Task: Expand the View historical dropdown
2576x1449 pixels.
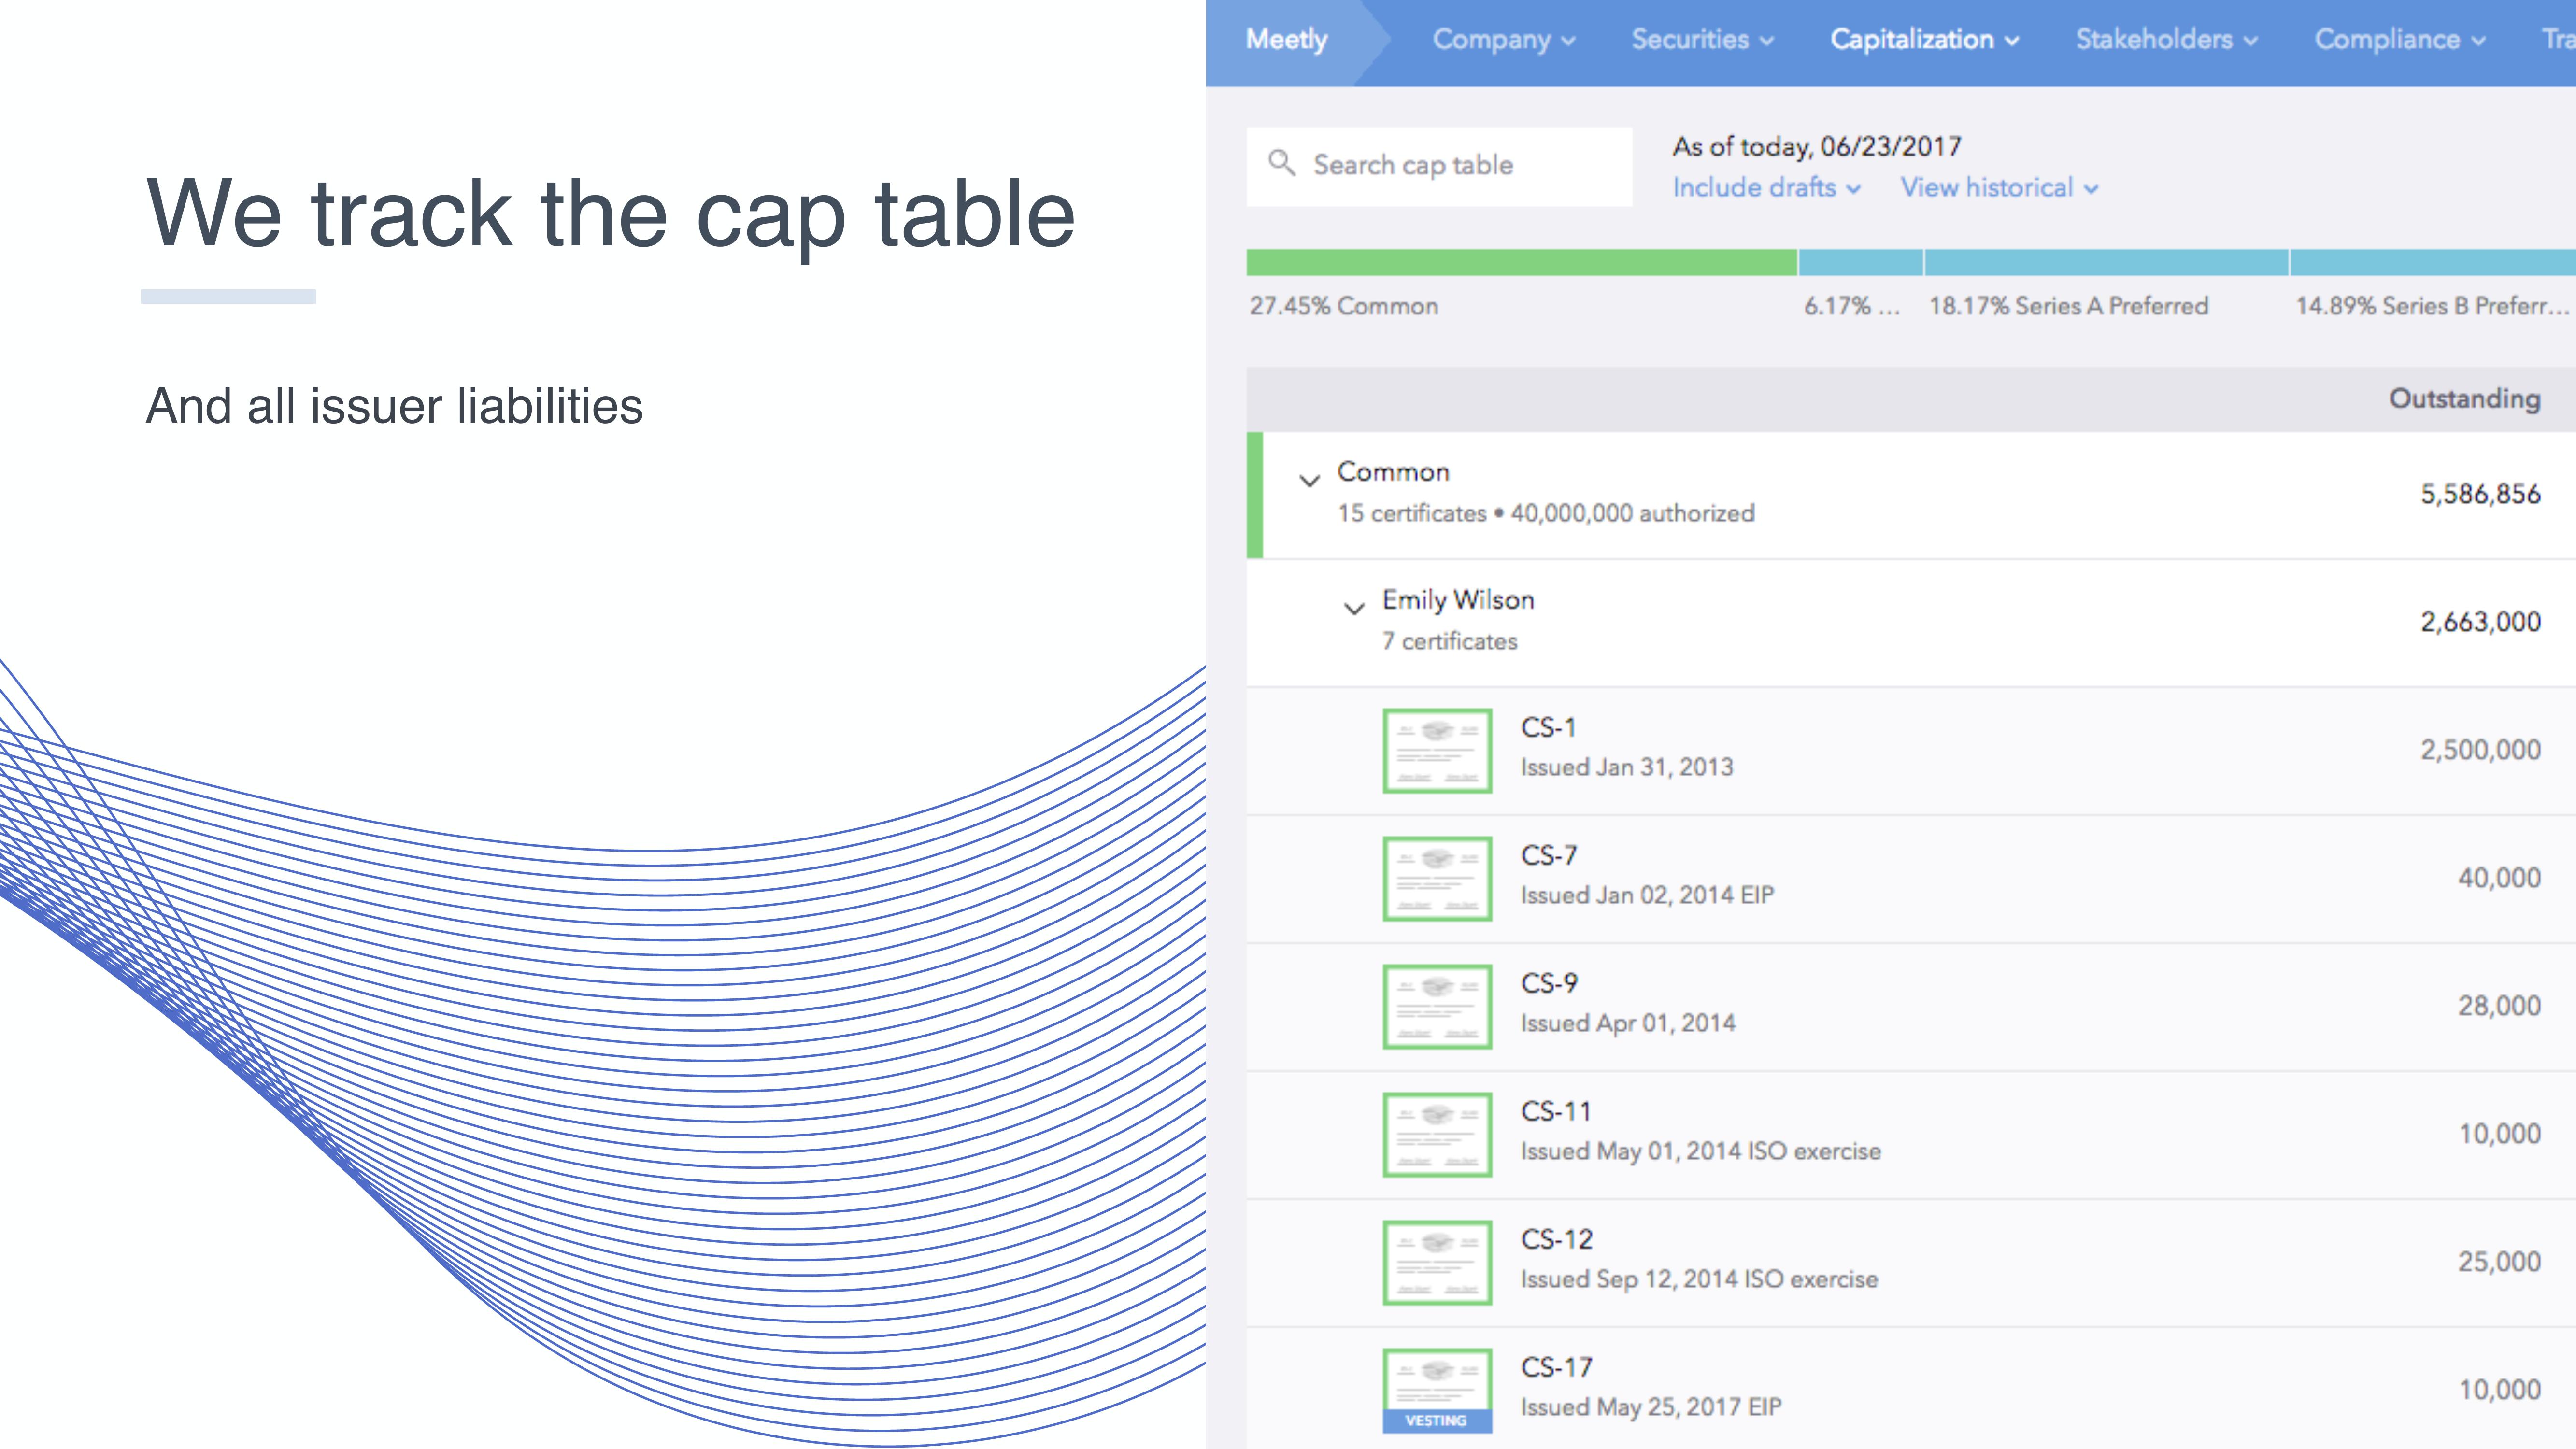Action: [x=1996, y=187]
